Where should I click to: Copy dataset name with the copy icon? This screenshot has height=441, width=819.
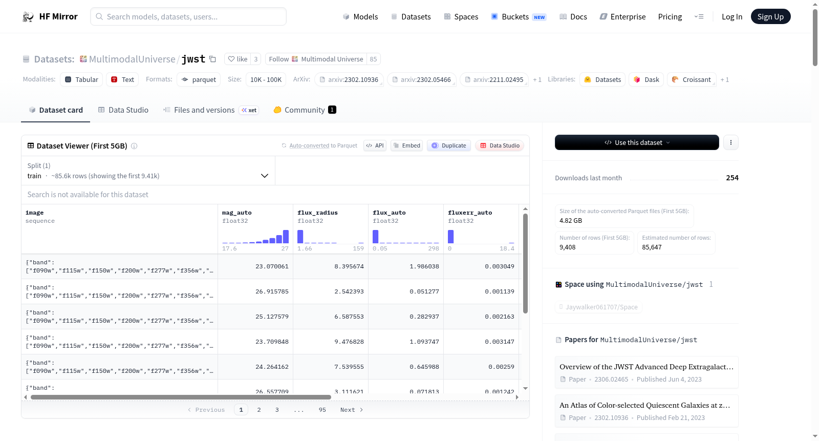[212, 59]
